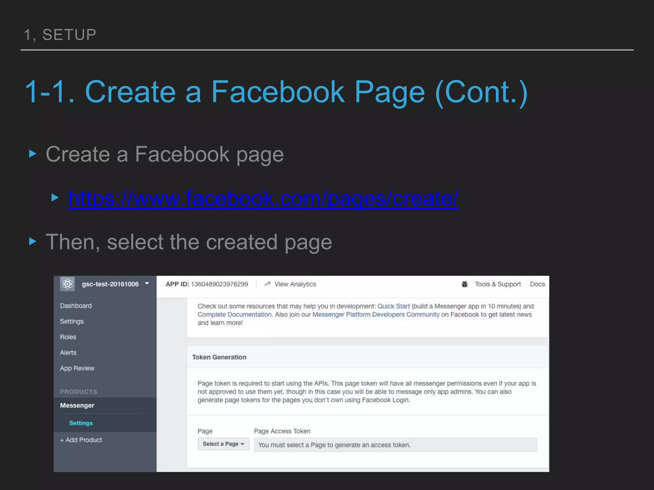Expand the gsc-test-20161006 app dropdown arrow

pos(147,283)
